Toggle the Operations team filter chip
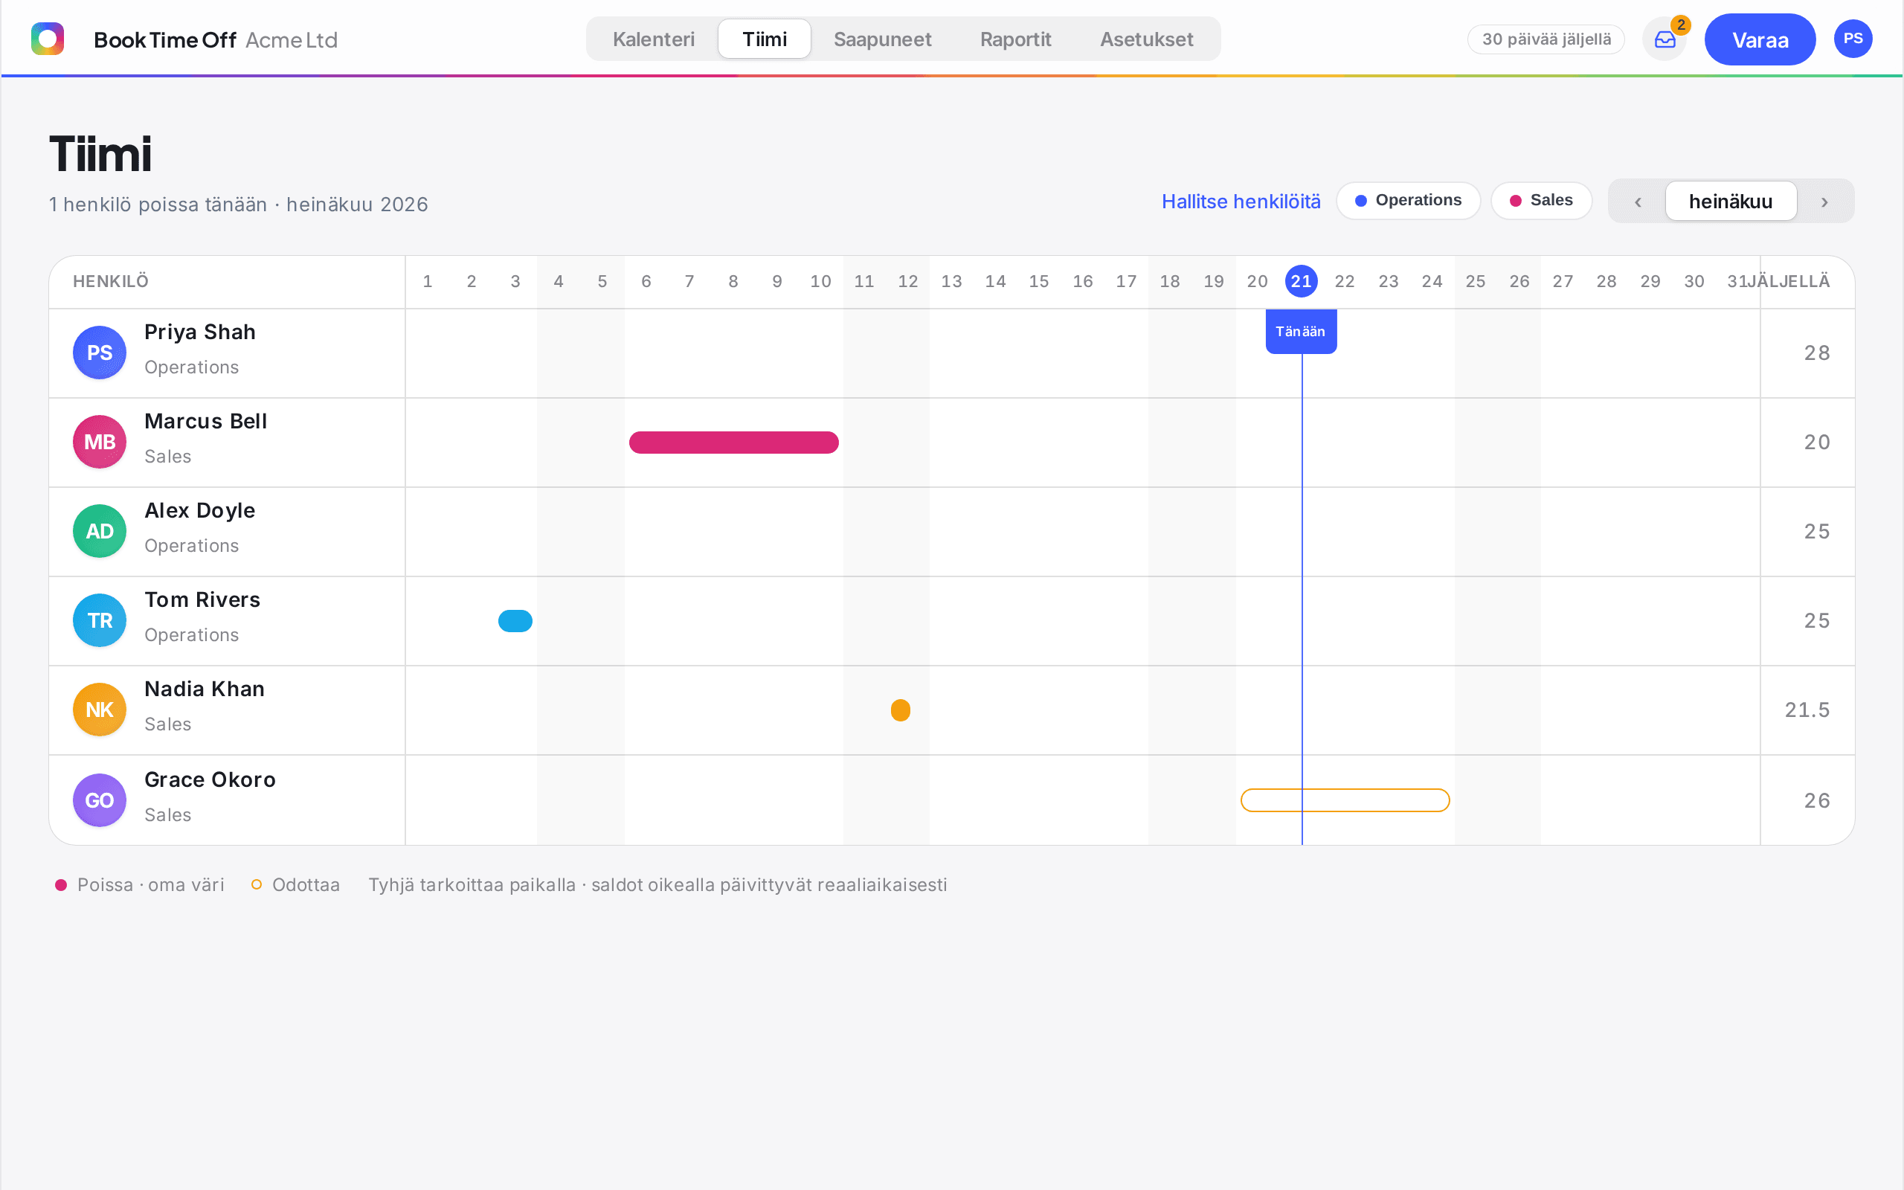Image resolution: width=1904 pixels, height=1190 pixels. [1409, 201]
